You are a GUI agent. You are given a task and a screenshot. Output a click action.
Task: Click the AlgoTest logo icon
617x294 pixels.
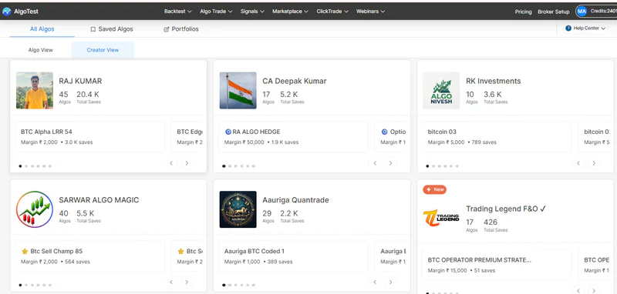coord(7,12)
